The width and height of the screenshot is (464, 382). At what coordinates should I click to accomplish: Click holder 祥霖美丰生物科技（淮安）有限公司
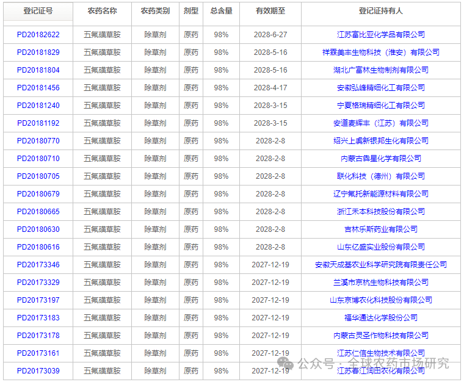[x=381, y=52]
